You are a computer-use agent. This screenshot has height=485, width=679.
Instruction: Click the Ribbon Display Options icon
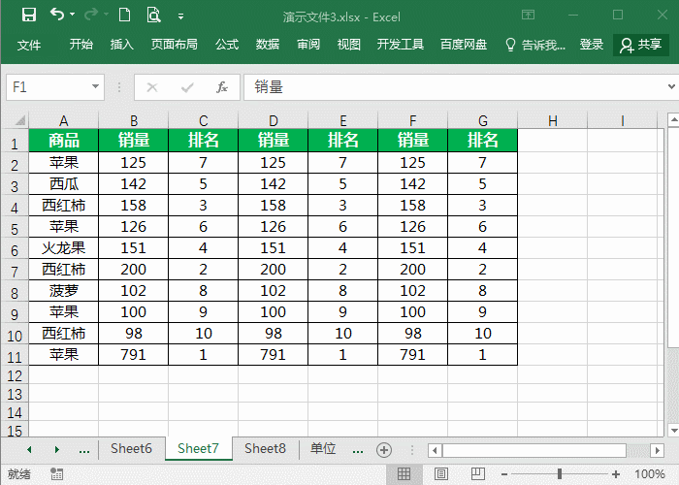(x=528, y=16)
